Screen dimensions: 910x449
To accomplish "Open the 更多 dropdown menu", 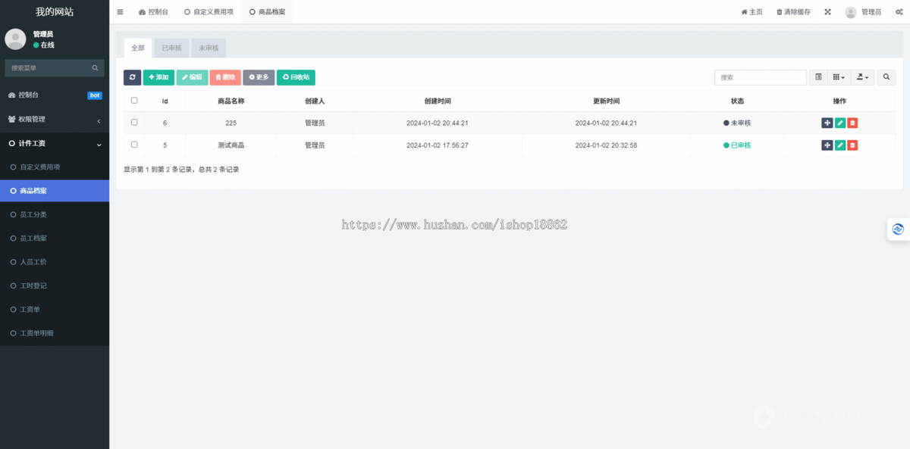I will (259, 77).
